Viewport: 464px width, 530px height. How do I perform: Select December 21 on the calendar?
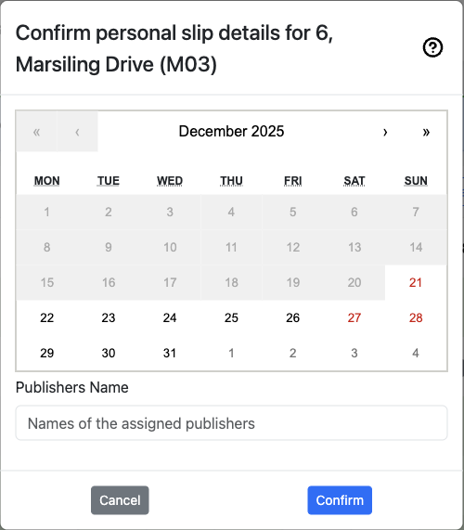[416, 282]
